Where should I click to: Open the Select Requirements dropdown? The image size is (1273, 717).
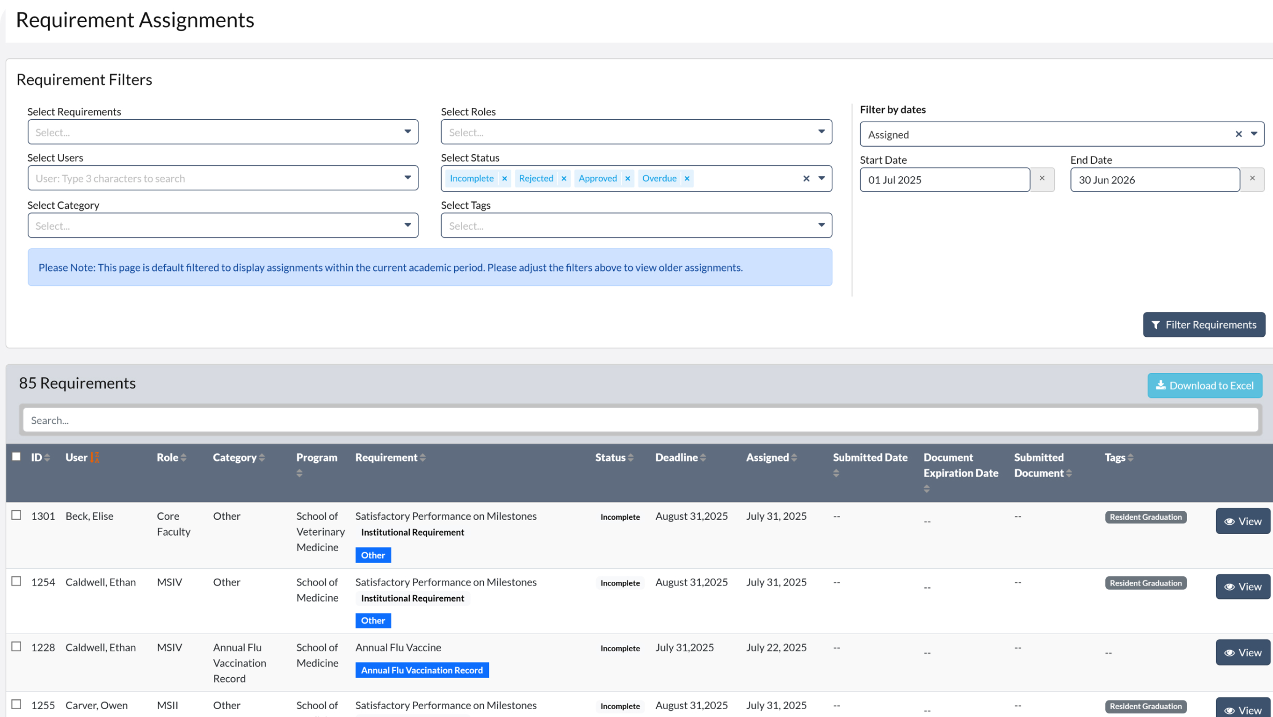(223, 132)
